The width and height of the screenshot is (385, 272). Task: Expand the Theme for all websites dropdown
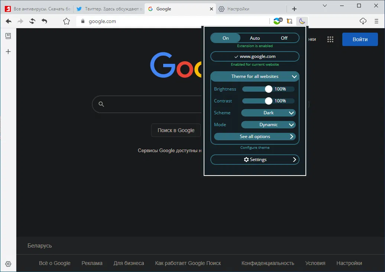pos(255,76)
